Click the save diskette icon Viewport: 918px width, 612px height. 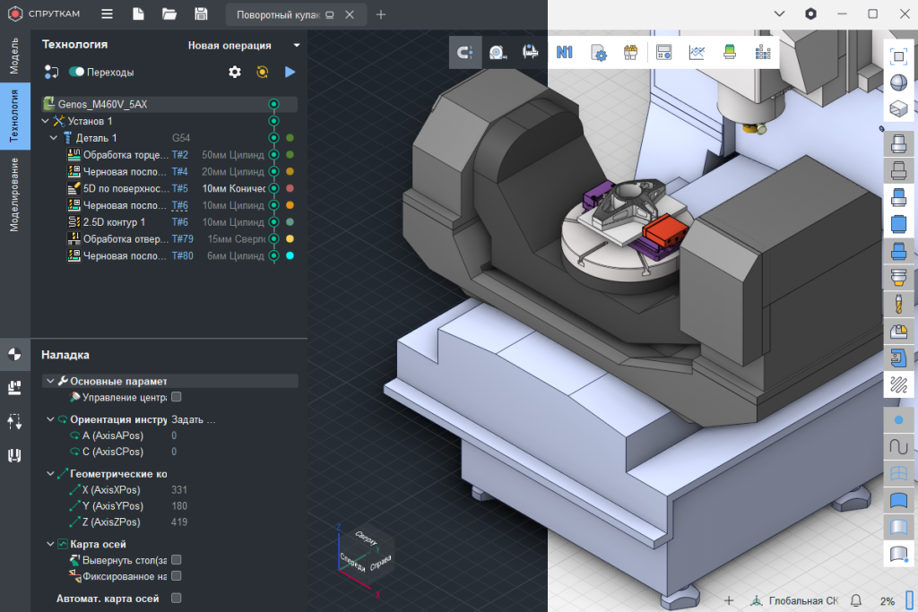[201, 14]
